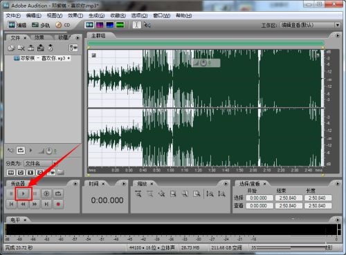The width and height of the screenshot is (346, 255).
Task: Click the play button in transport panel
Action: click(x=24, y=193)
